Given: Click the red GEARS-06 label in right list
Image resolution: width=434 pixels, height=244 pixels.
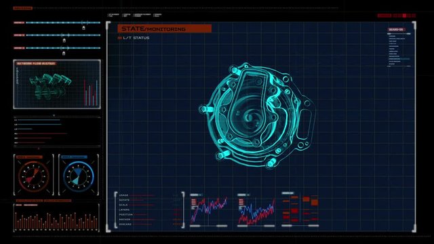Looking at the screenshot, I should pyautogui.click(x=396, y=30).
